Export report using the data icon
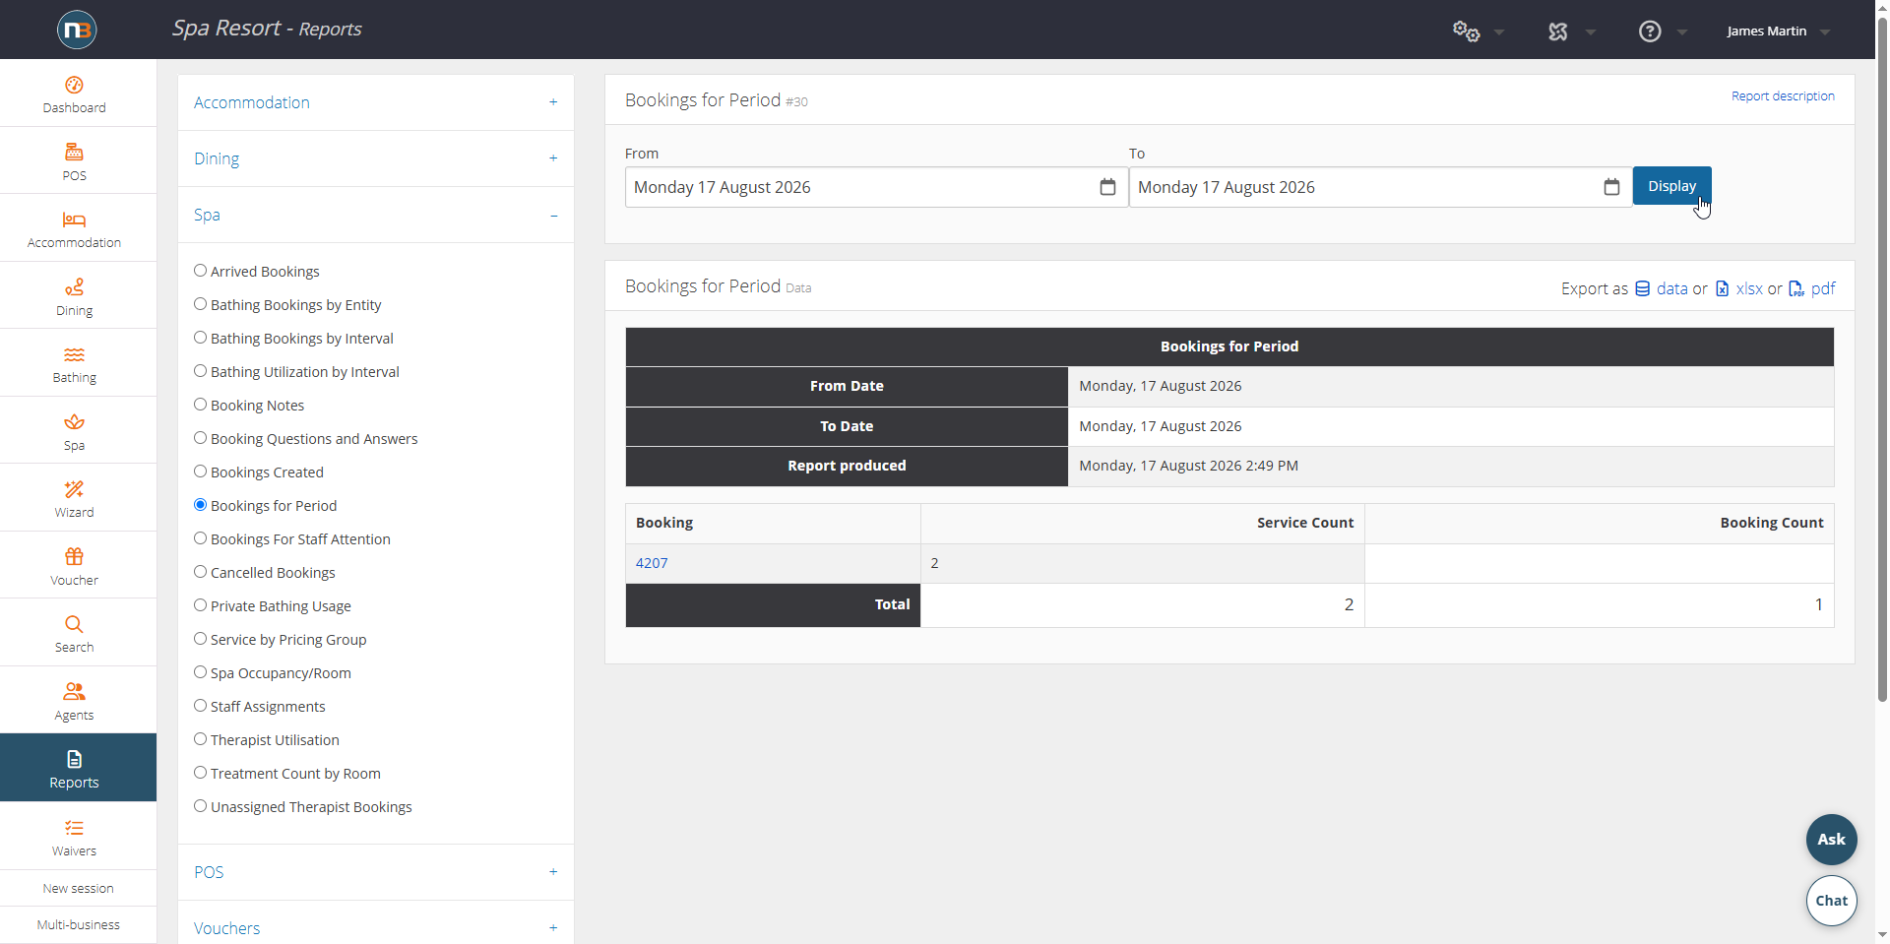The height and width of the screenshot is (944, 1890). pyautogui.click(x=1642, y=288)
